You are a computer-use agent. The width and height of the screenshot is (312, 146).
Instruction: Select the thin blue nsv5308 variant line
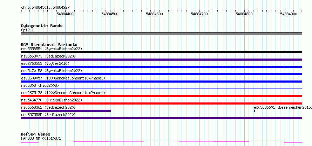point(161,89)
